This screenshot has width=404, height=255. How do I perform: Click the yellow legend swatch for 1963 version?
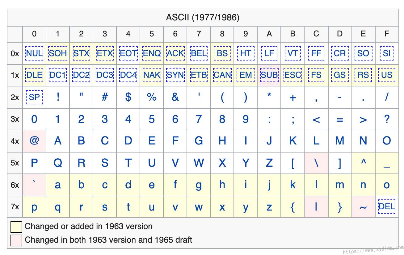pos(16,227)
